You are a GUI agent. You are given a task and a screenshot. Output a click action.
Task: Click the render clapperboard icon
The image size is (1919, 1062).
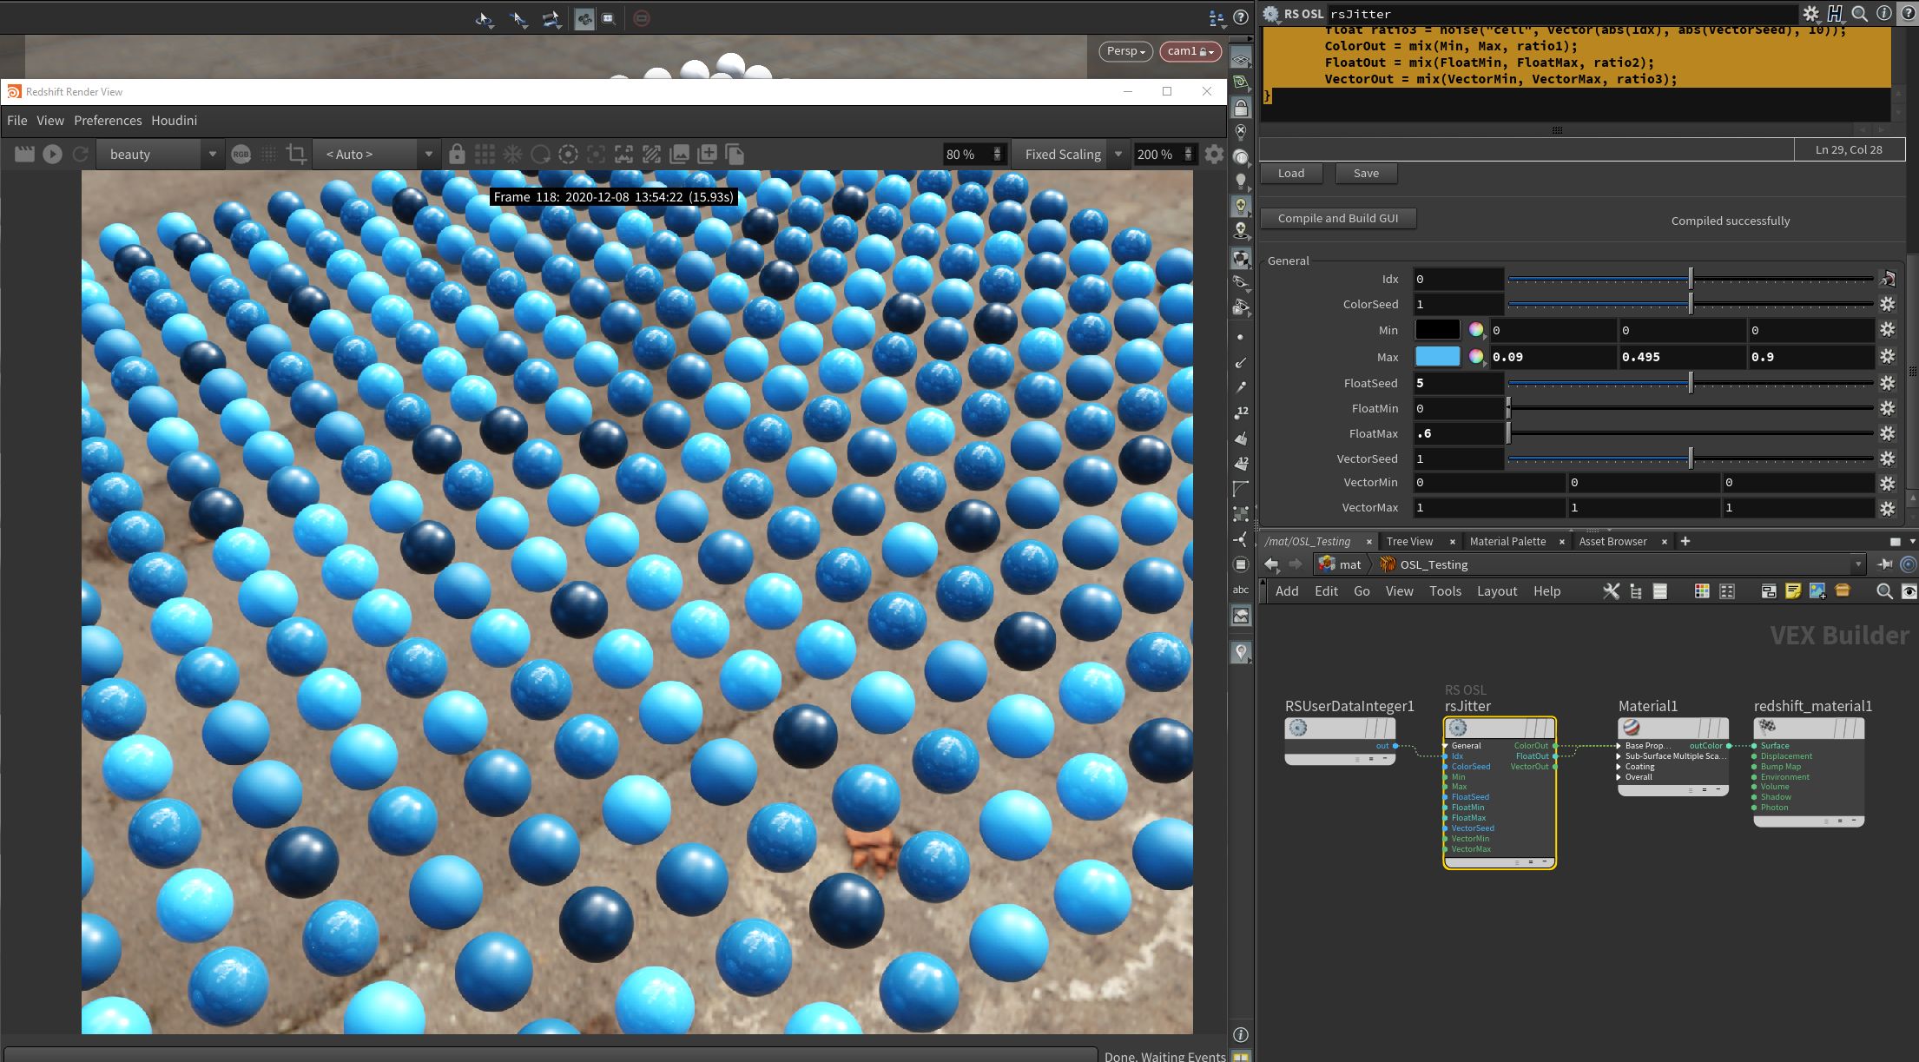click(24, 155)
